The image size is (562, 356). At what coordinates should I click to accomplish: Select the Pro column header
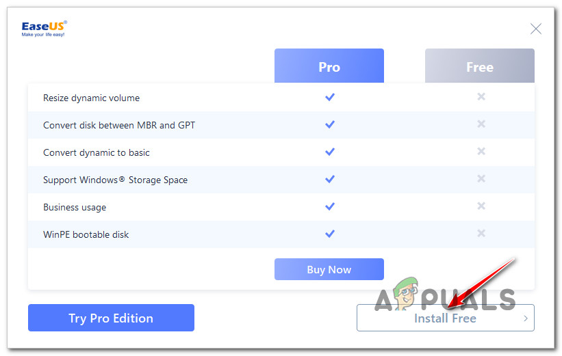329,67
